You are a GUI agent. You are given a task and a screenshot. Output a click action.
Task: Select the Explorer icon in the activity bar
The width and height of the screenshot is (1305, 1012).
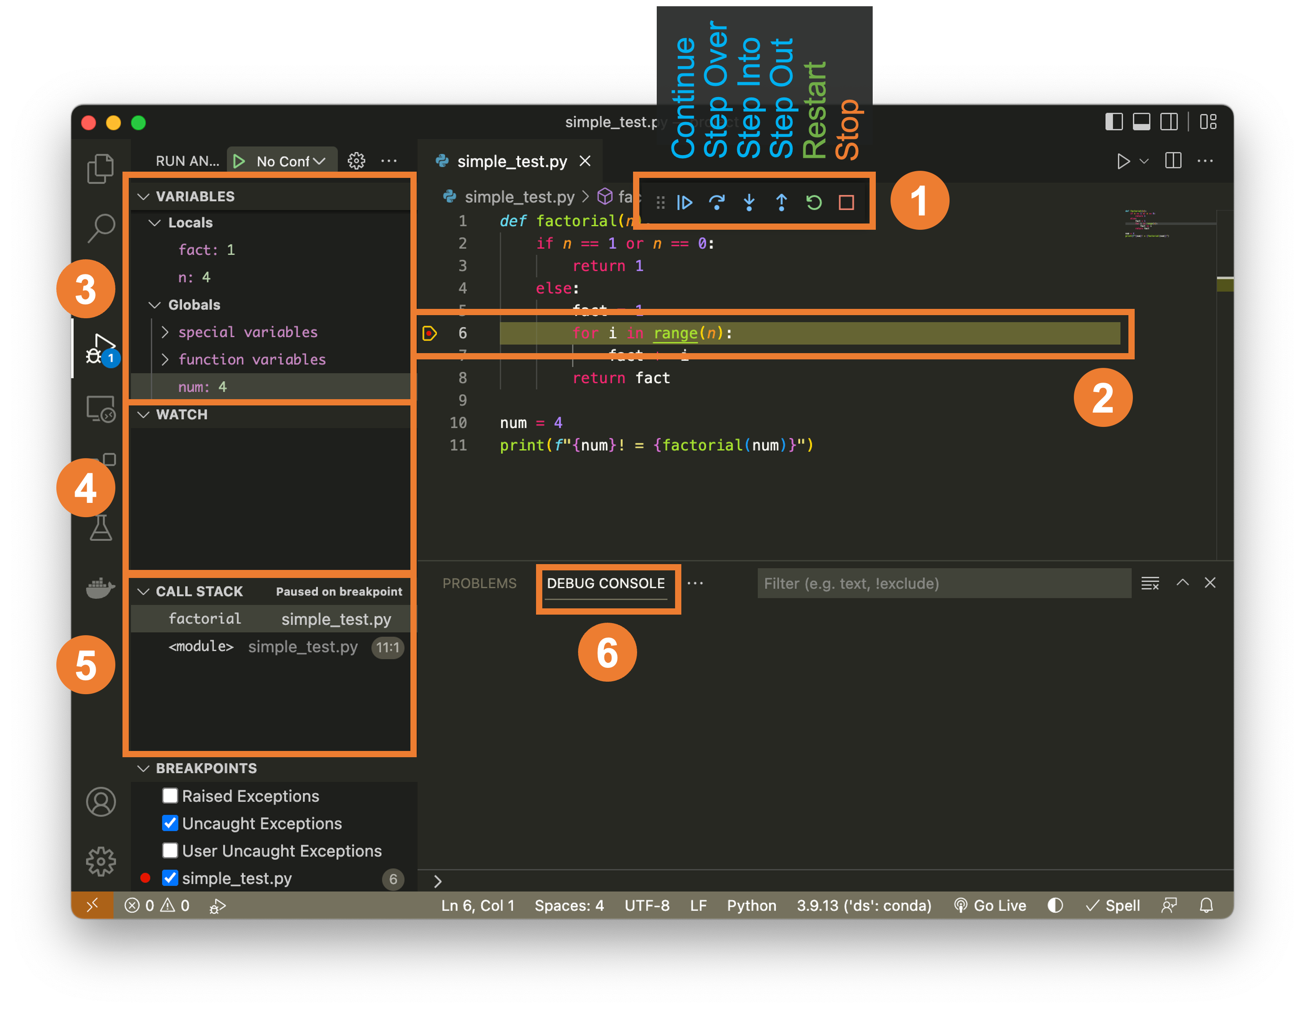(101, 169)
